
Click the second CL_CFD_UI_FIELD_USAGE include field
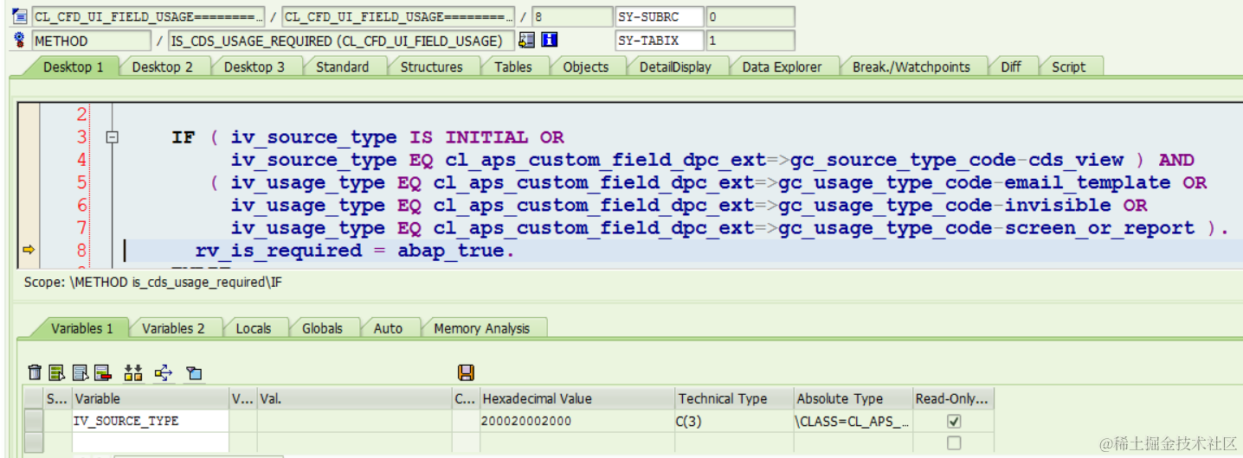(398, 16)
